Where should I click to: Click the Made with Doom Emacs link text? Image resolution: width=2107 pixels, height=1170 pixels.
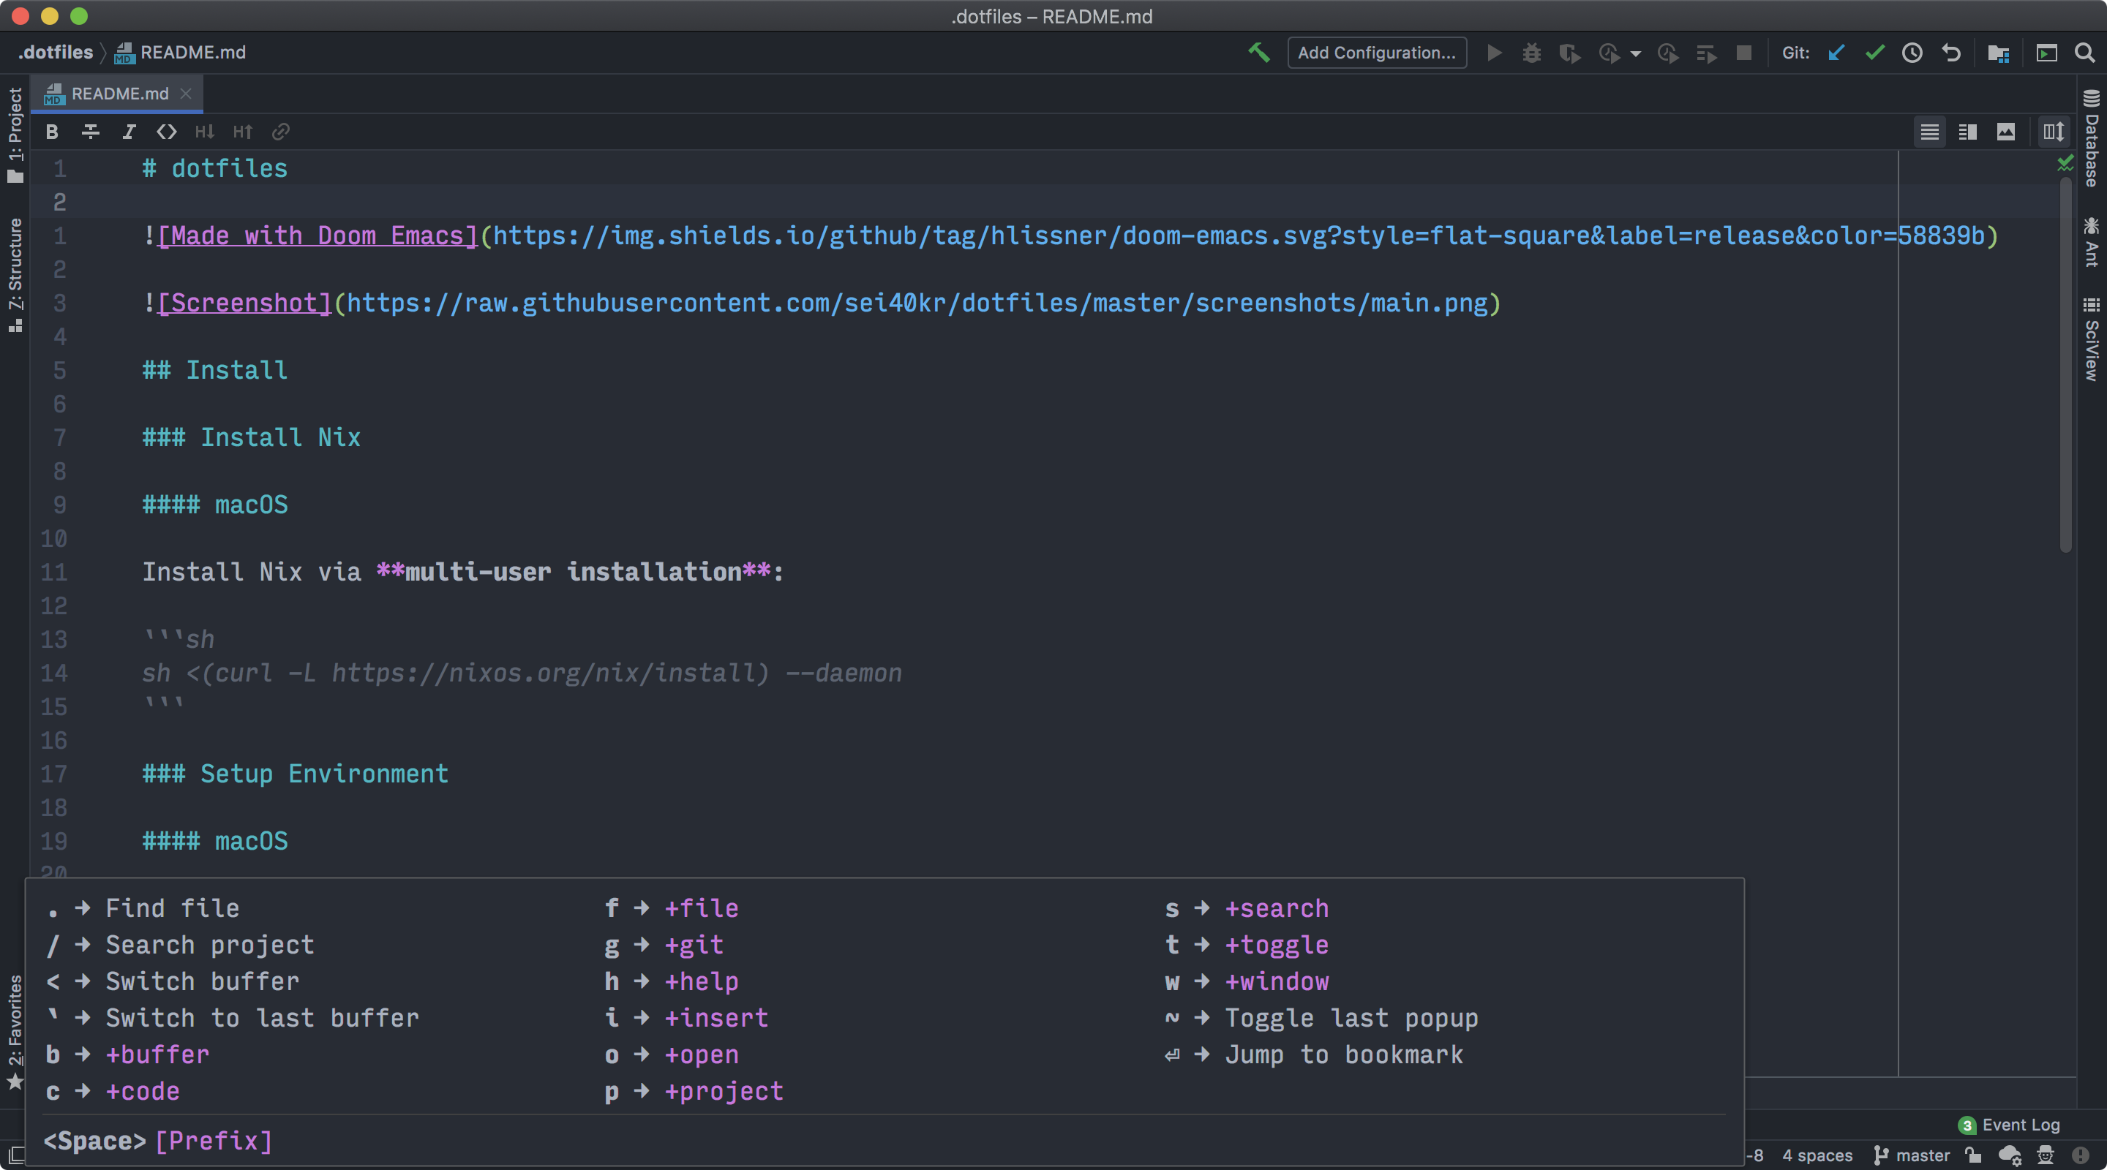coord(318,235)
